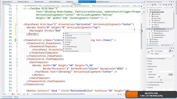Collapse the ItemsControl code fold at line 41
This screenshot has height=99, width=177.
pos(17,40)
